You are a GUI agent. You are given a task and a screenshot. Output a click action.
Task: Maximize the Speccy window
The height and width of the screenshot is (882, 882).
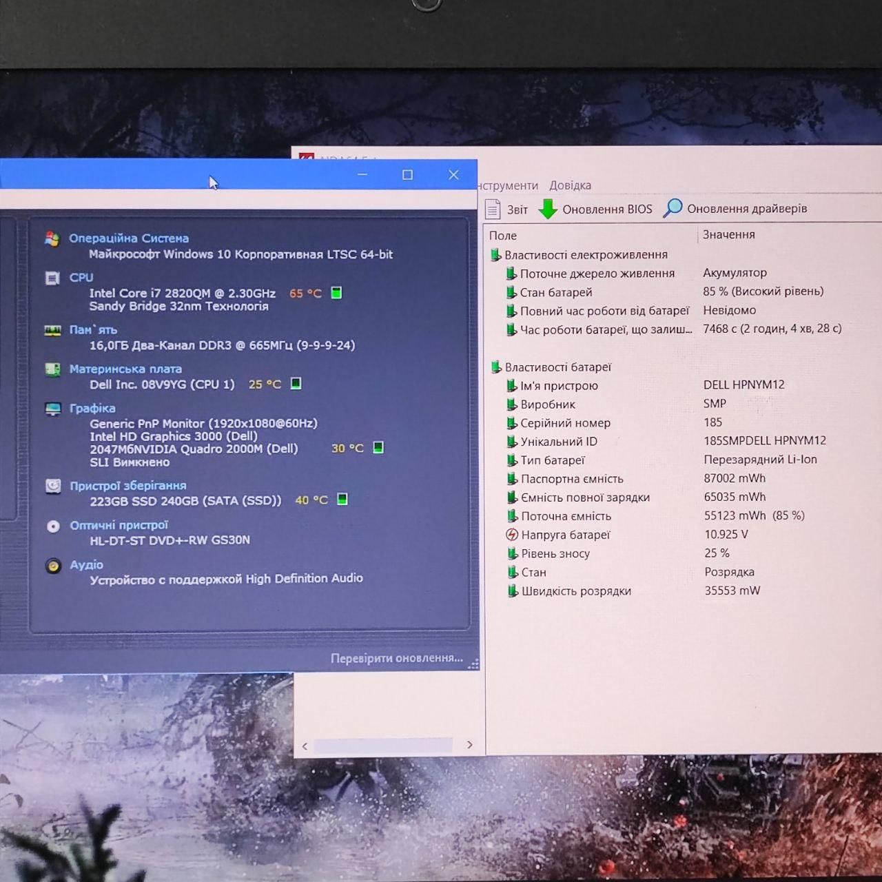click(407, 175)
